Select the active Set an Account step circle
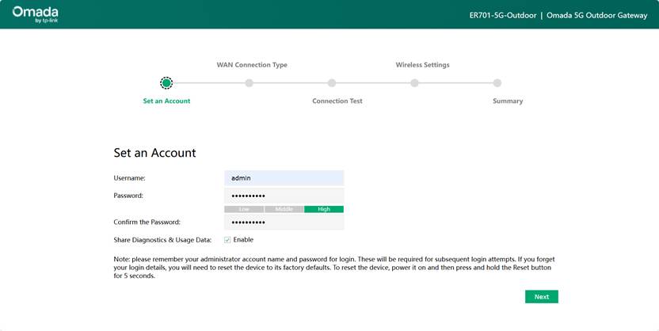 (166, 83)
